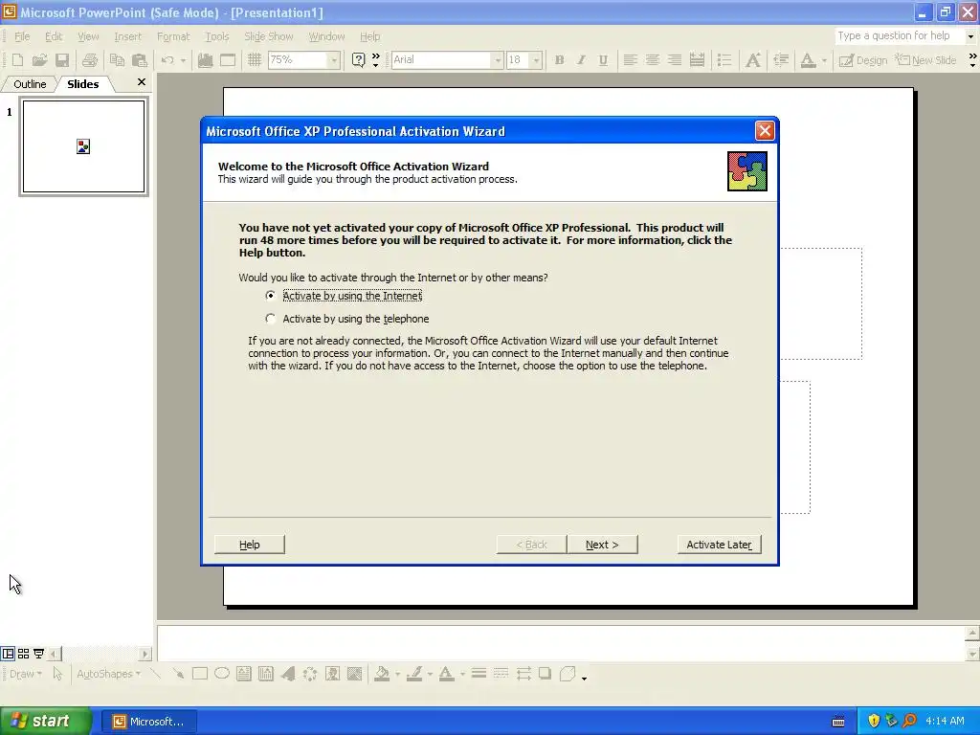Click the wizard Help button
Viewport: 980px width, 735px height.
pyautogui.click(x=250, y=545)
